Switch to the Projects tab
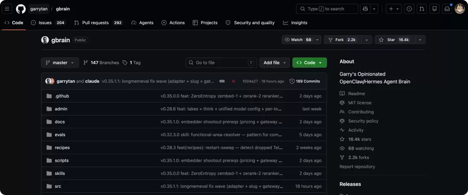This screenshot has height=195, width=468. (205, 22)
